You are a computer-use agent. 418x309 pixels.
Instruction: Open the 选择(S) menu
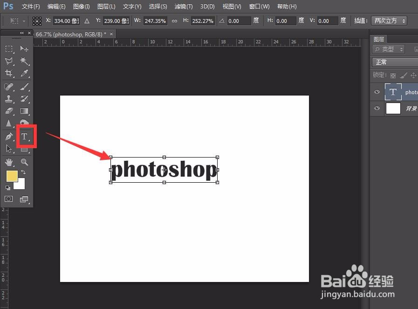[x=158, y=7]
